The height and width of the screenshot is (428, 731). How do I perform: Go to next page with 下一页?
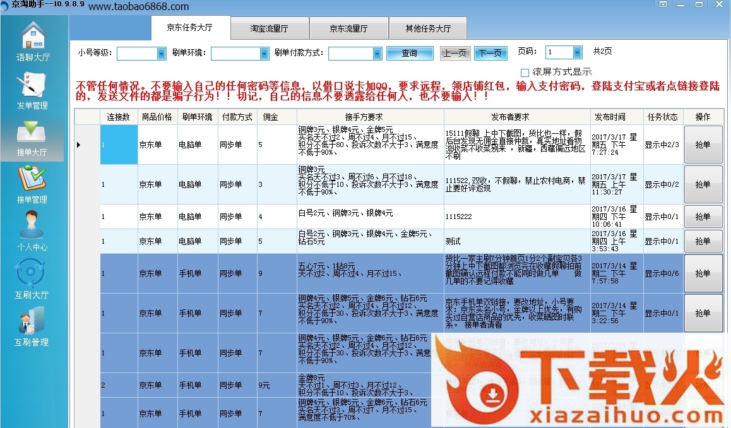pos(490,53)
